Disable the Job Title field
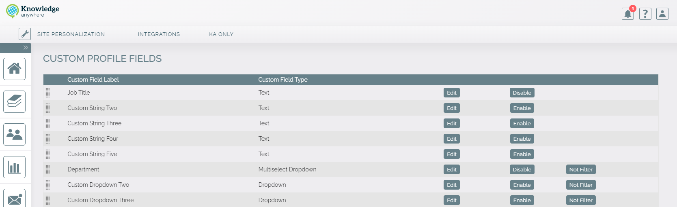Image resolution: width=677 pixels, height=207 pixels. (x=522, y=93)
